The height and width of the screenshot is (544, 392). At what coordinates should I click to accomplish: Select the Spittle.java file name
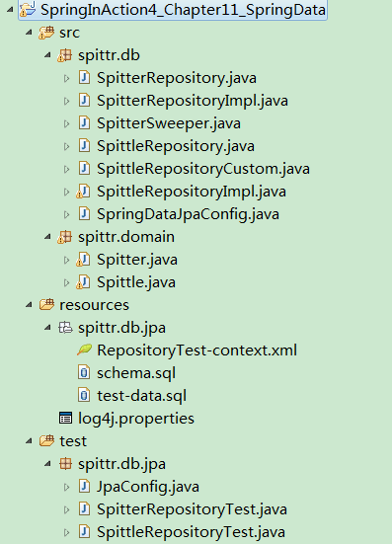tap(136, 282)
